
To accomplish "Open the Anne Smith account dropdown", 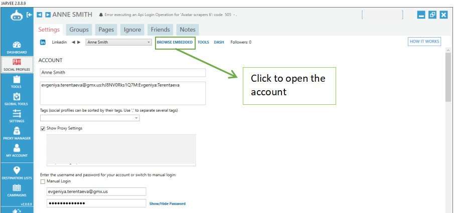I will [119, 42].
